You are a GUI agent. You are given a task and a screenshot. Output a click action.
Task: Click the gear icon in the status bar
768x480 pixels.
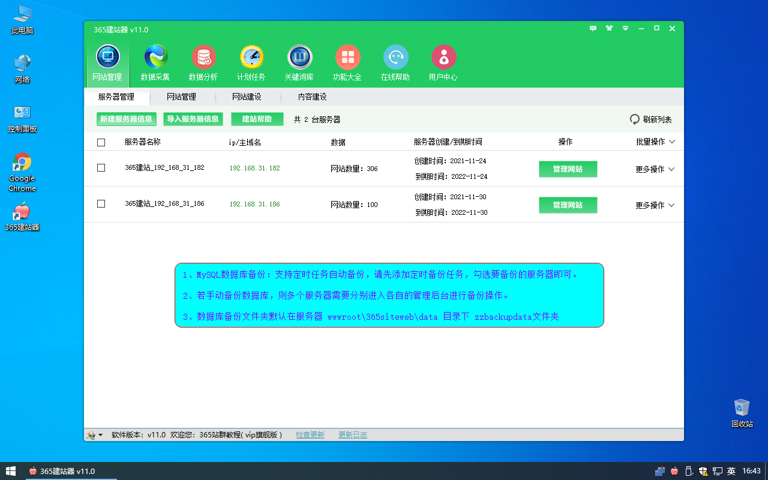coord(91,435)
